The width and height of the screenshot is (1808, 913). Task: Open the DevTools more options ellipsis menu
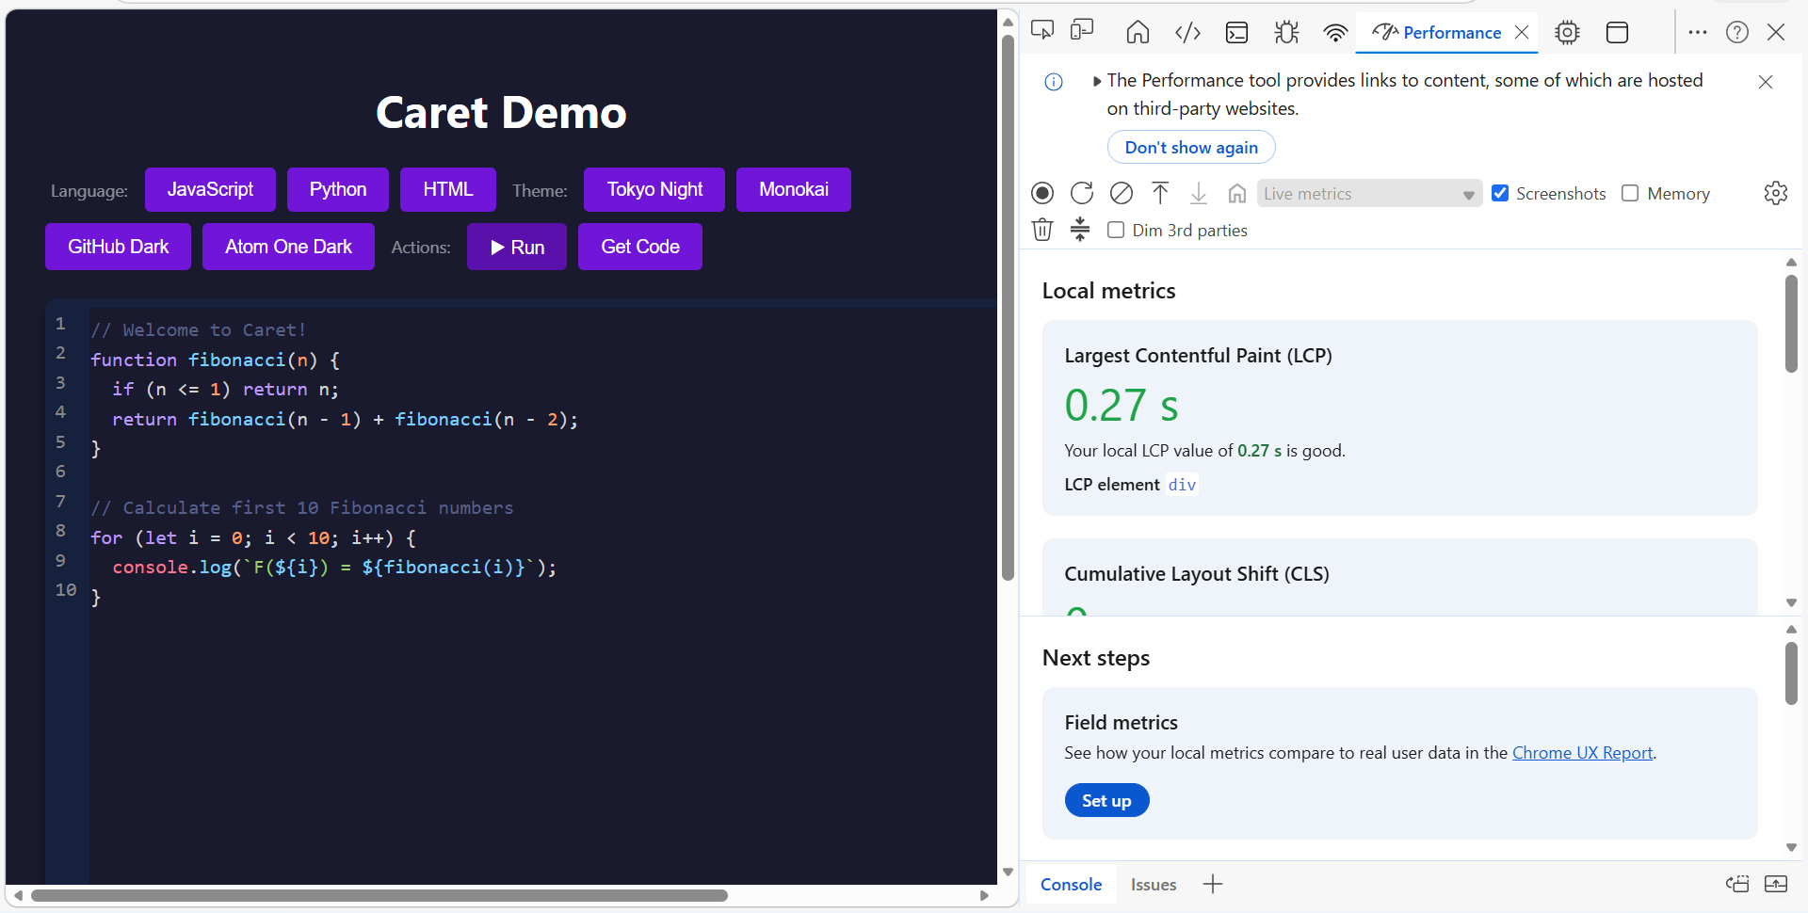pos(1698,33)
